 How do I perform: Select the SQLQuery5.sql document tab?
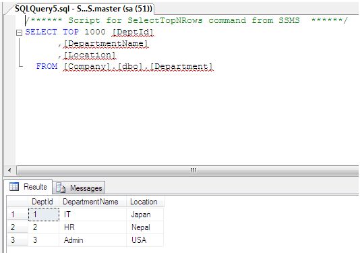tap(83, 9)
